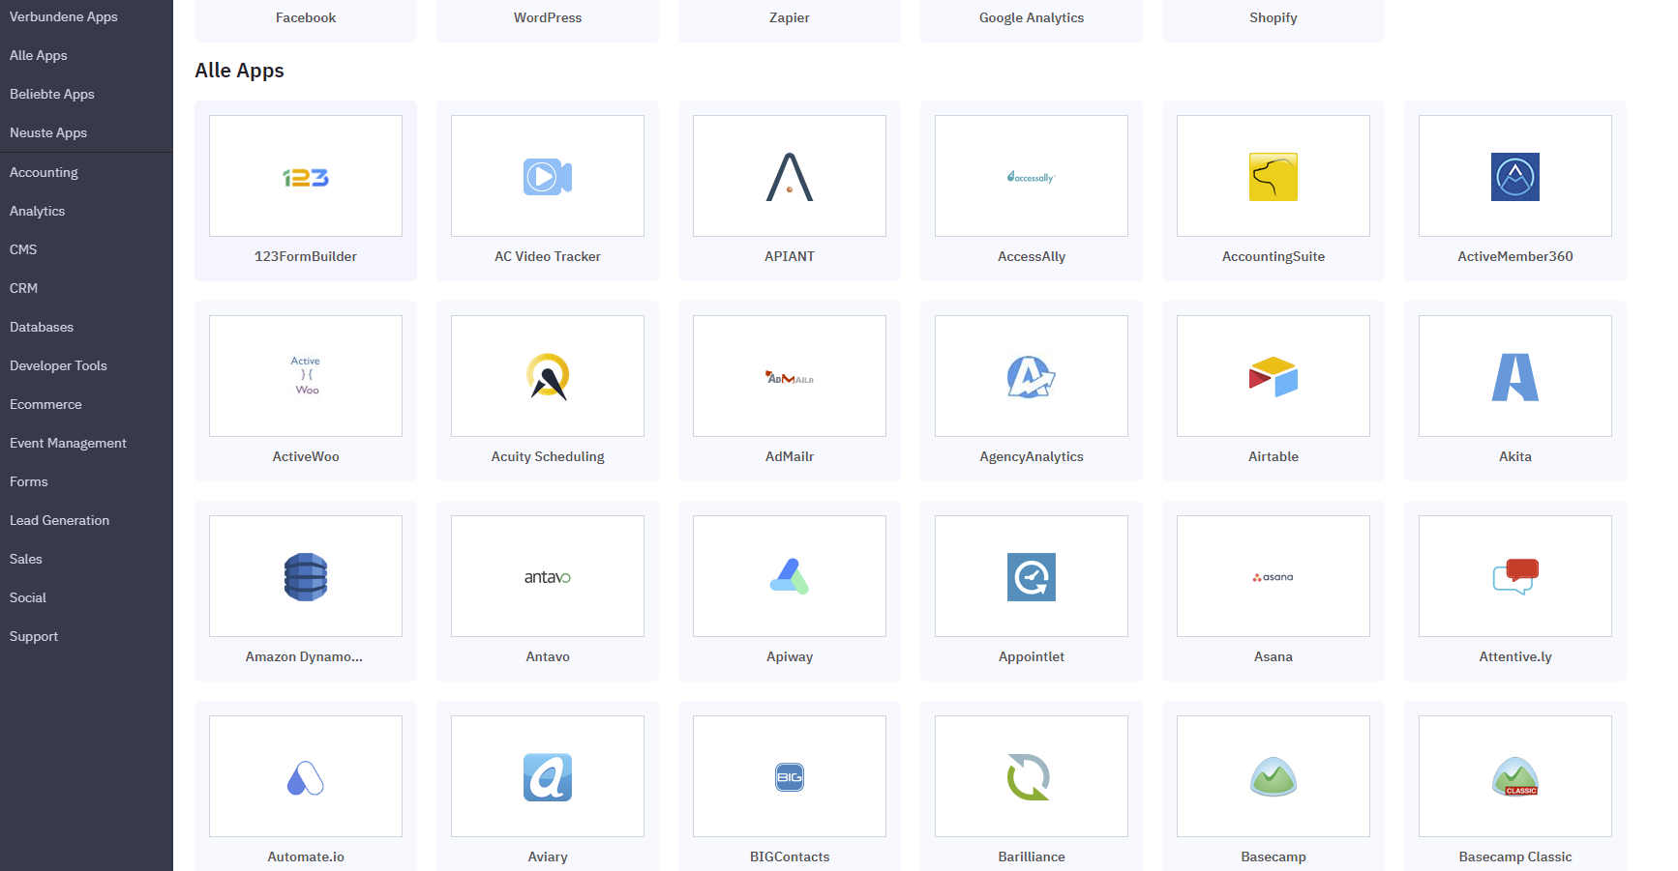Viewport: 1678px width, 871px height.
Task: Open the WordPress popular app card
Action: [x=548, y=19]
